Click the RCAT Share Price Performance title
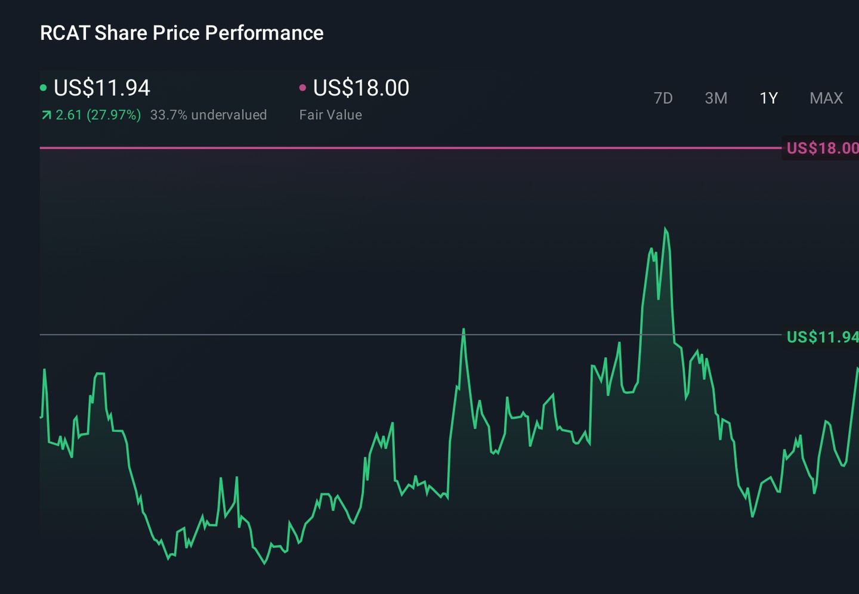The height and width of the screenshot is (594, 859). click(x=182, y=33)
